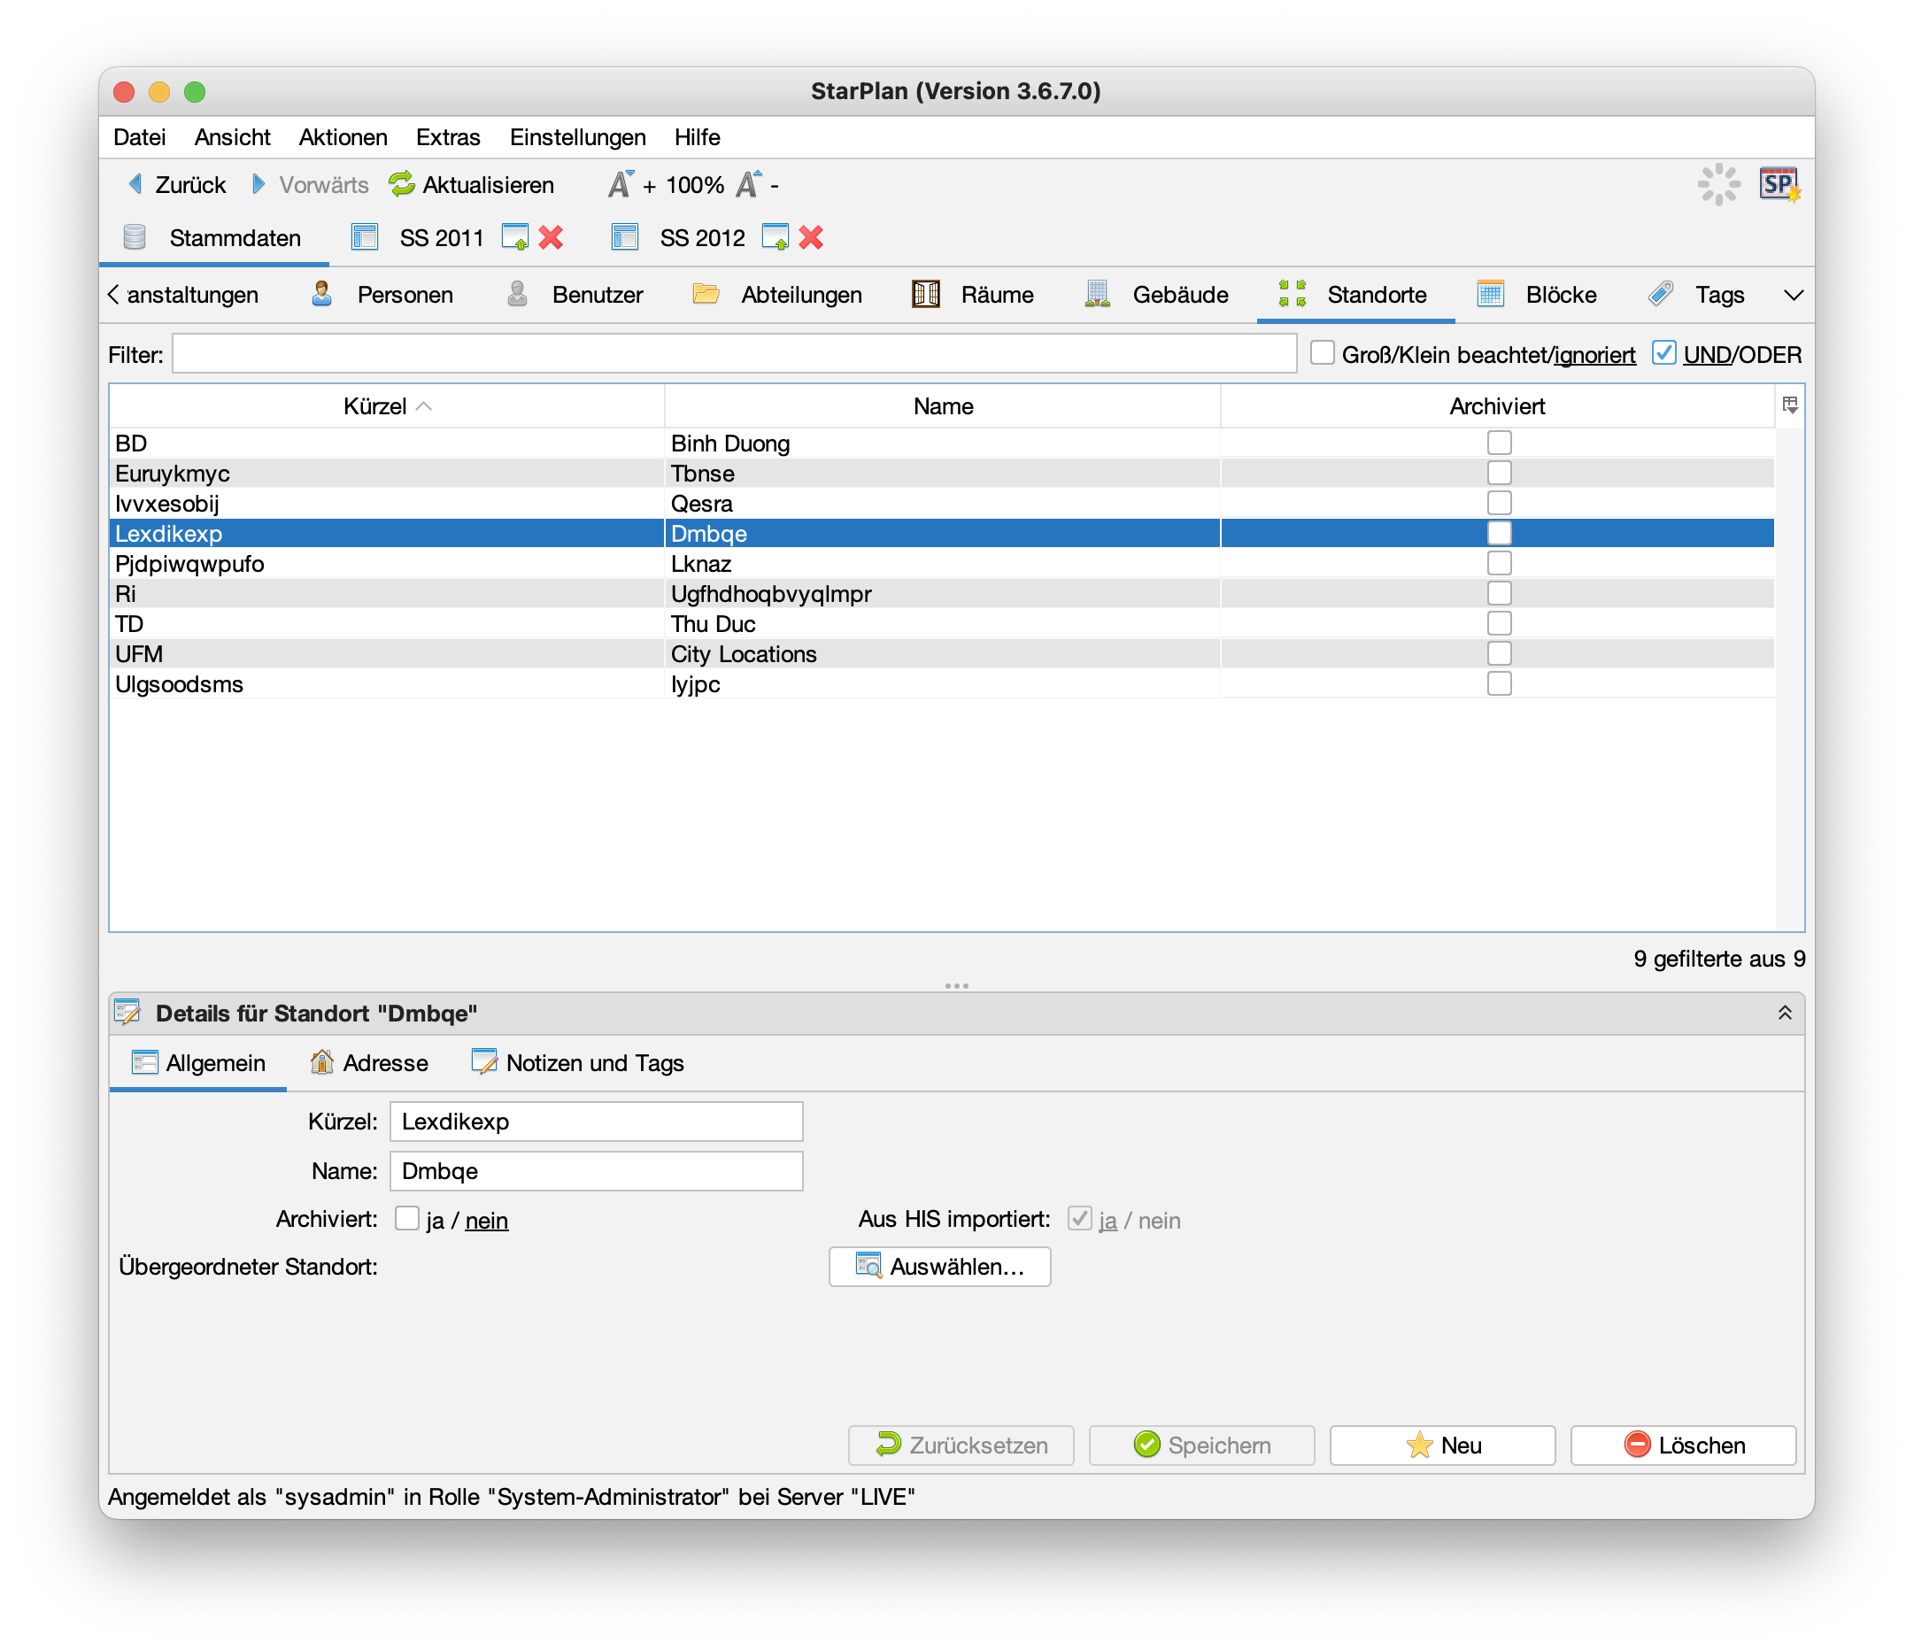Click the Auswählen... button

(939, 1267)
